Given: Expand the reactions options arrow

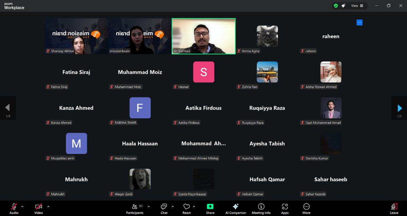Looking at the screenshot, I should (194, 206).
